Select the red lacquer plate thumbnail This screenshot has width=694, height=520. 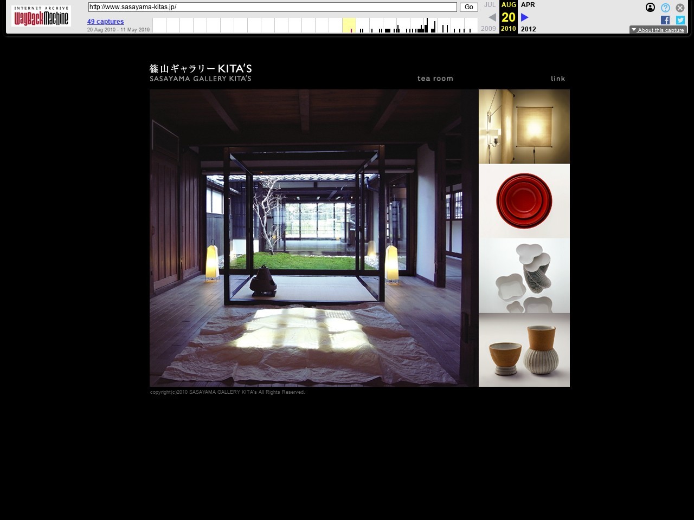pos(524,201)
